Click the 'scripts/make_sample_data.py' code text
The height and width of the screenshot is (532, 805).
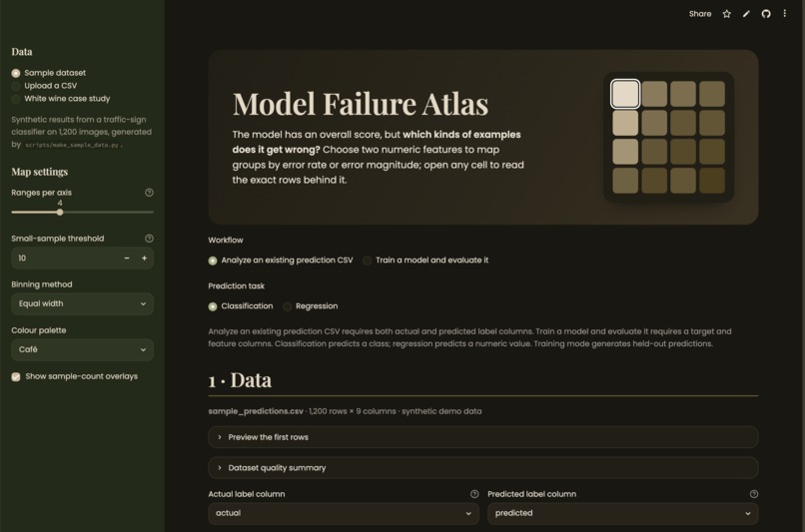point(72,145)
